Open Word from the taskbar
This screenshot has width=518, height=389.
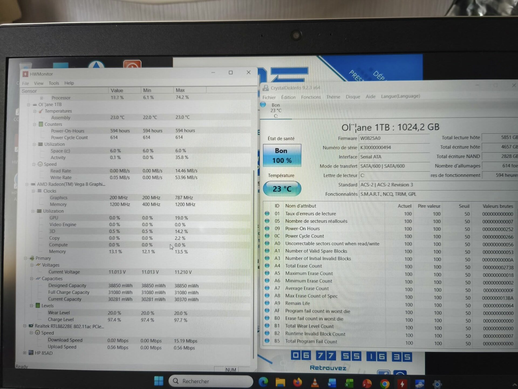(332, 383)
